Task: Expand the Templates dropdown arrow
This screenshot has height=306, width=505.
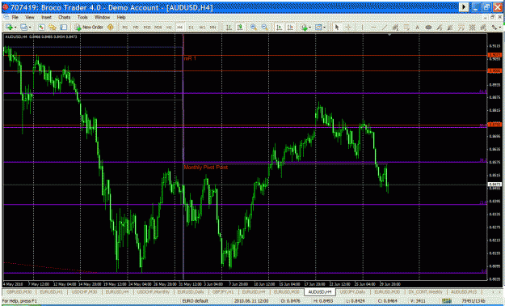Action: point(324,28)
